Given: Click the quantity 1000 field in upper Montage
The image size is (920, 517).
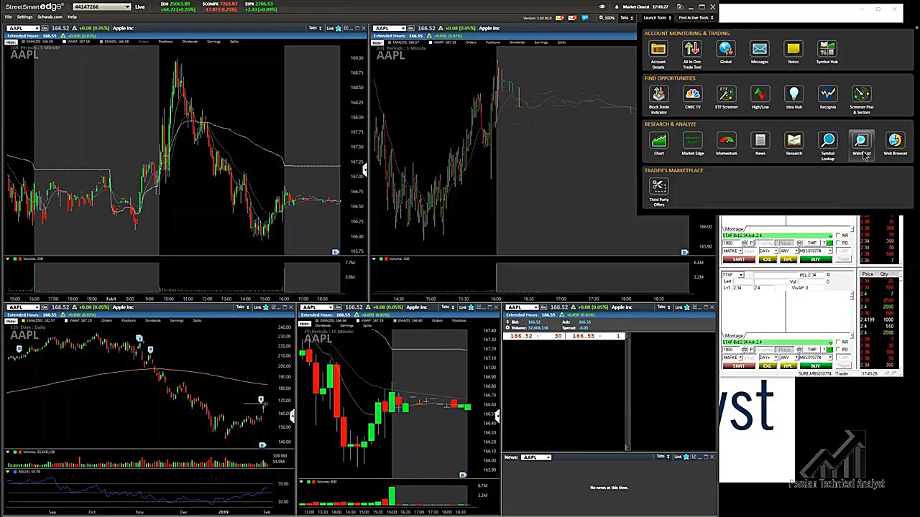Looking at the screenshot, I should click(731, 243).
